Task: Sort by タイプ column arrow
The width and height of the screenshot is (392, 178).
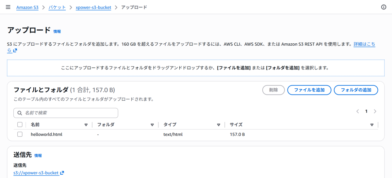Action: 219,125
